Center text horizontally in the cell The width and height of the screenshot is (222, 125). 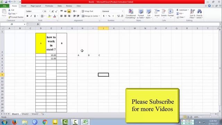click(65, 16)
